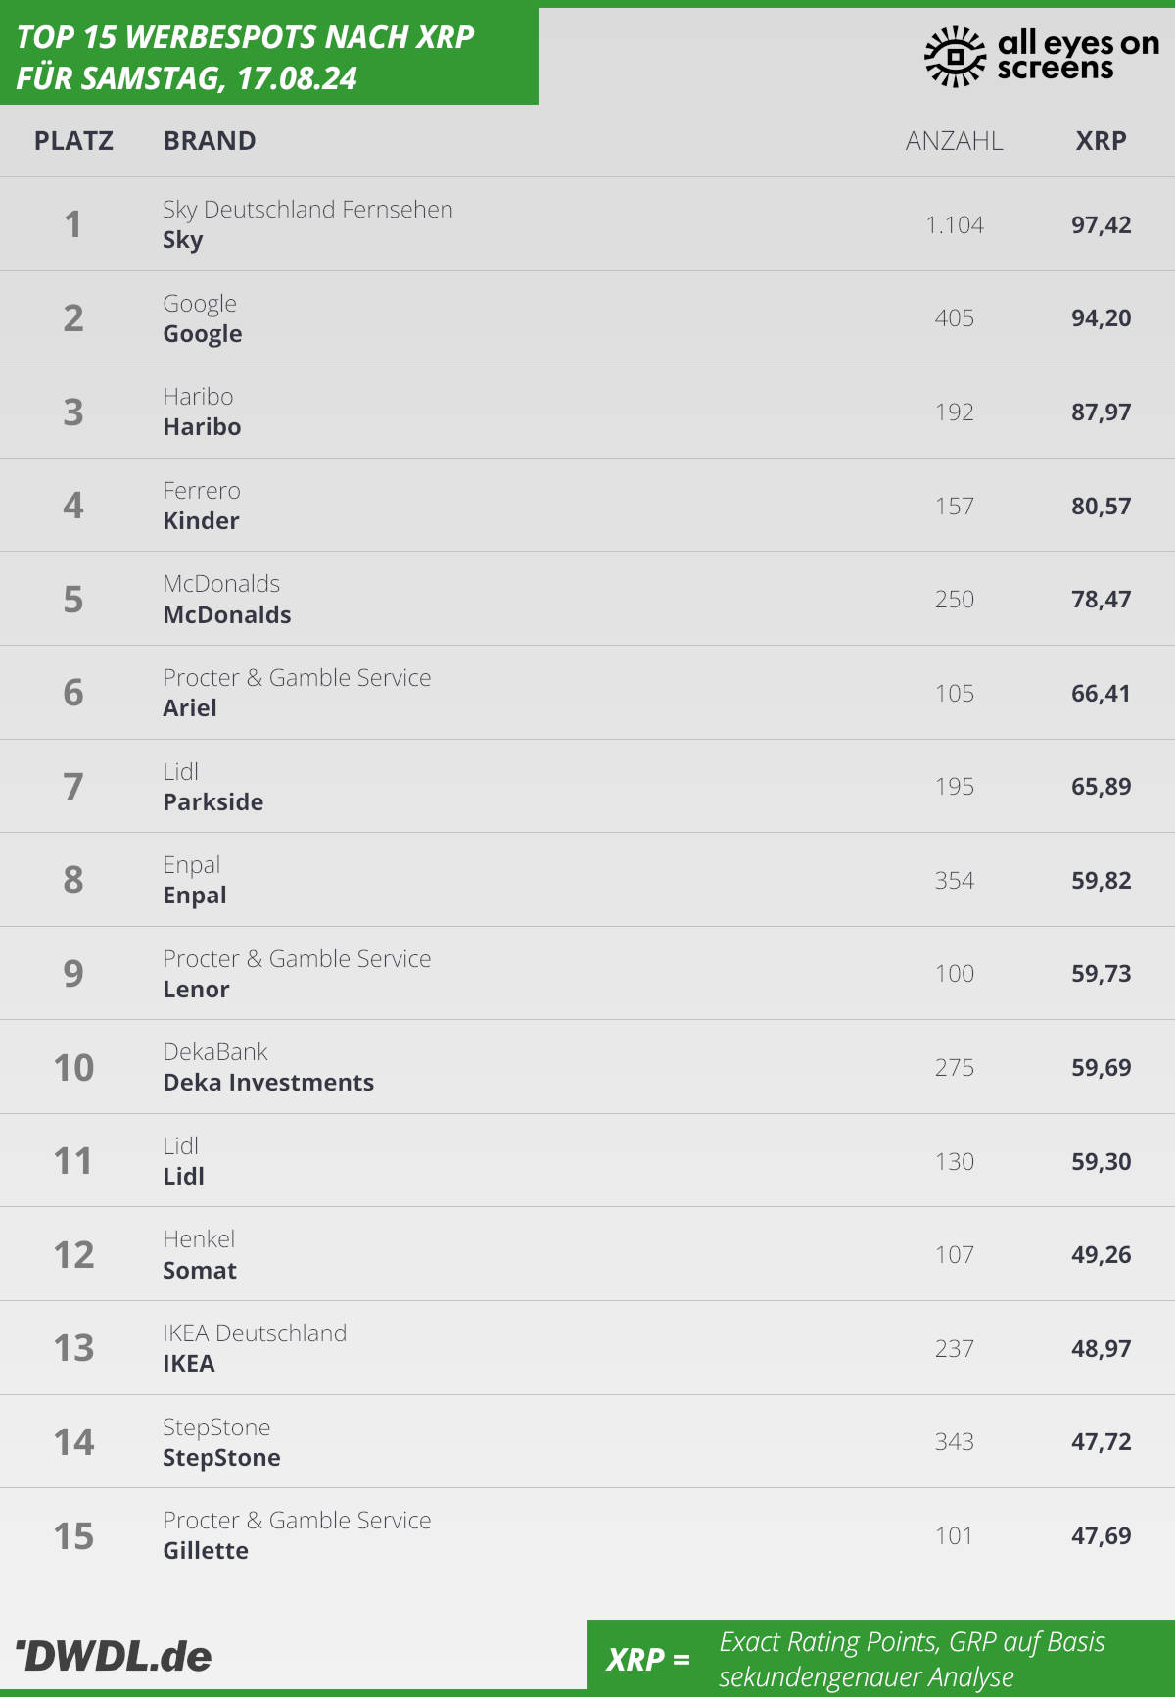
Task: Select the Google brand entry
Action: [x=203, y=318]
